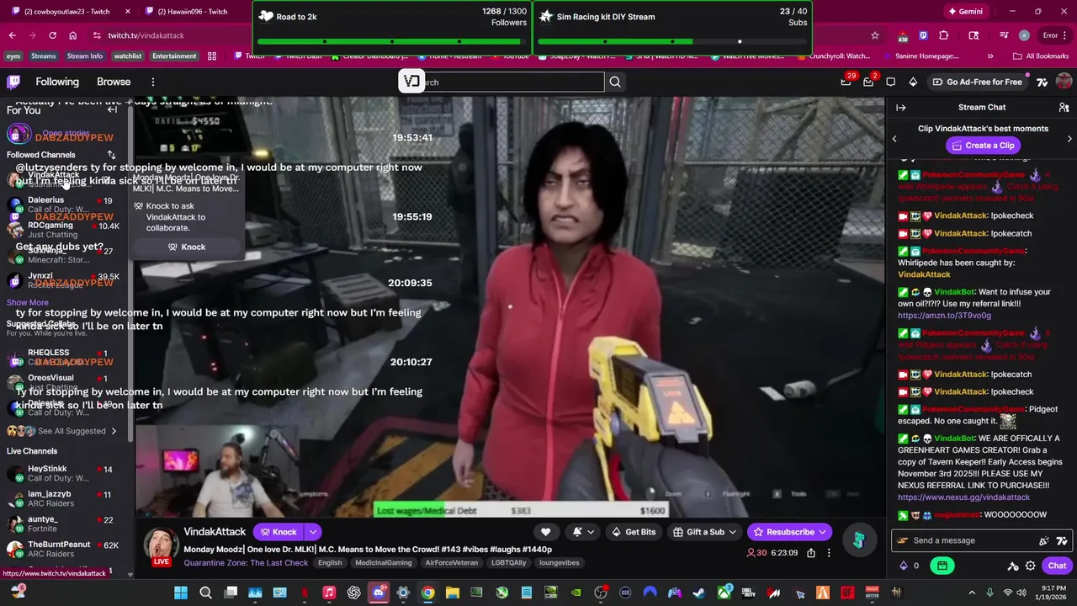The width and height of the screenshot is (1077, 606).
Task: Sort Followed Channels with the sort arrows icon
Action: point(111,155)
